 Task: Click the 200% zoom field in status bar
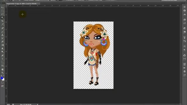click(x=8, y=104)
